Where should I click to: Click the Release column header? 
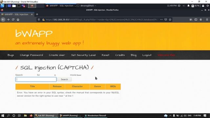57,87
